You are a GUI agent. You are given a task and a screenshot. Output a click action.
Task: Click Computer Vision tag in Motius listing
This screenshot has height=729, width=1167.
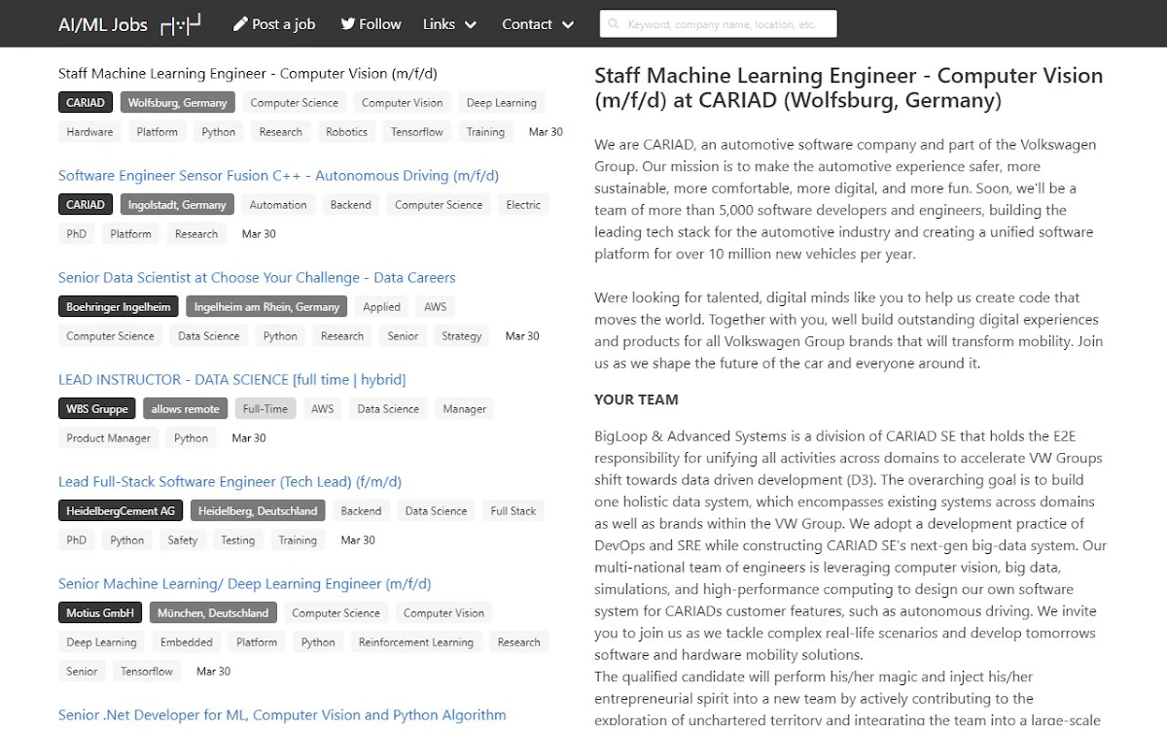443,613
